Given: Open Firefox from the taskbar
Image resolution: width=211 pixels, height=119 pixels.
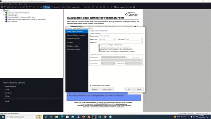Looking at the screenshot, I should pyautogui.click(x=83, y=117).
